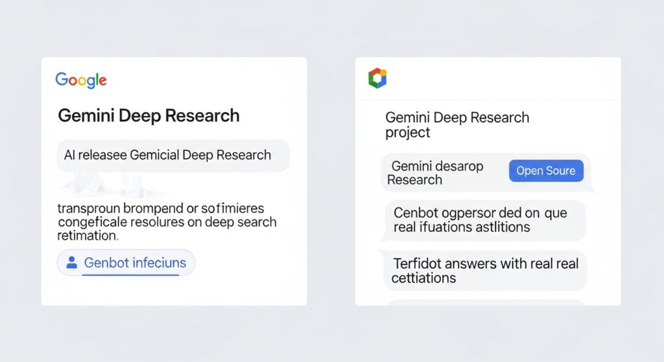Screen dimensions: 664x362
Task: Click the Cenbot ogpersor ded on que bubble
Action: (x=484, y=220)
